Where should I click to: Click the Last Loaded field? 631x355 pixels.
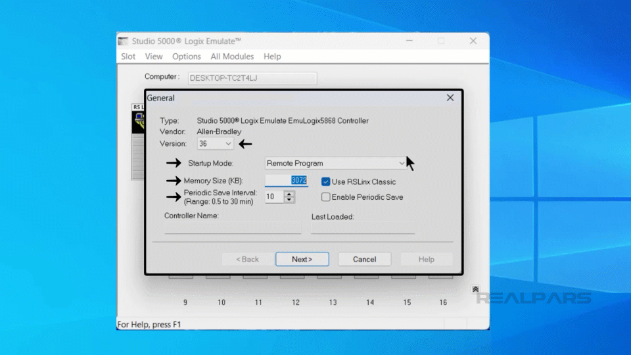click(363, 228)
